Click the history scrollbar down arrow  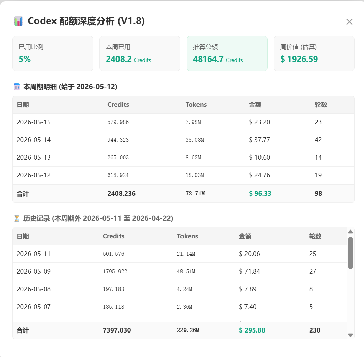point(350,335)
